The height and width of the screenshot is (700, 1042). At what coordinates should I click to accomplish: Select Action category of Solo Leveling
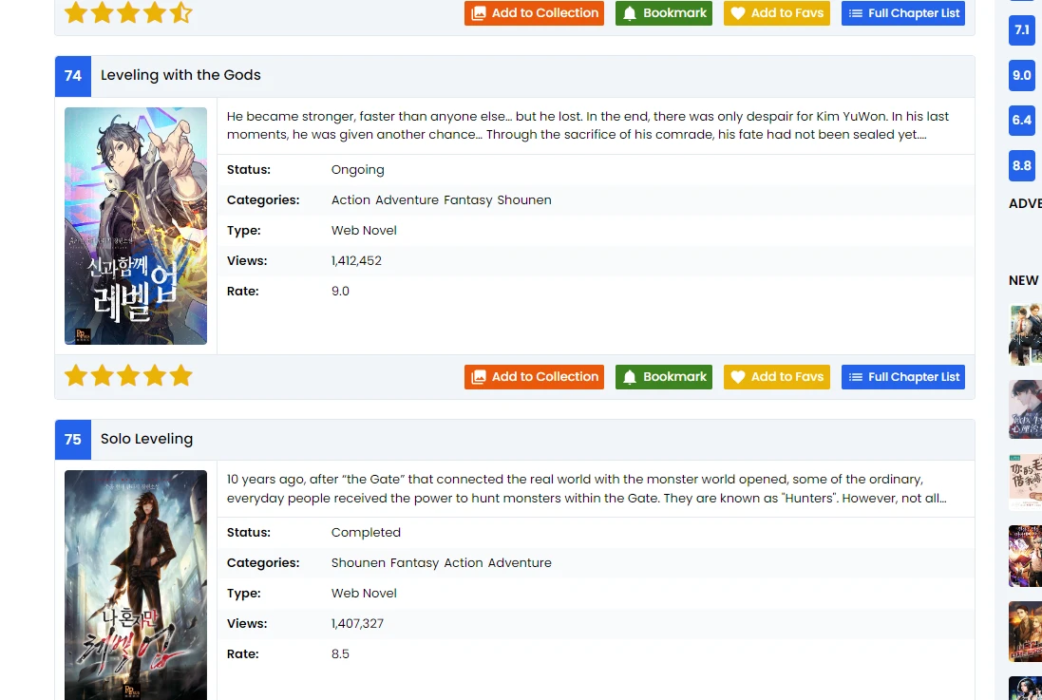click(x=464, y=563)
